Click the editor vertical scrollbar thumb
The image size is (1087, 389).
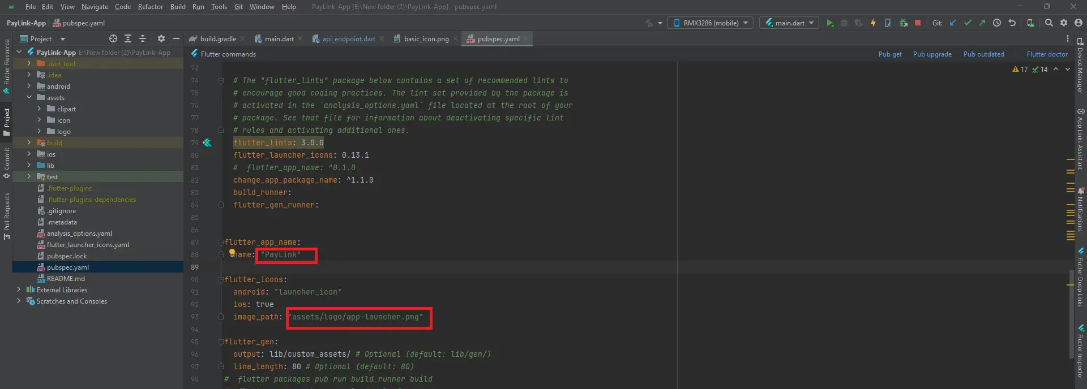[1071, 314]
